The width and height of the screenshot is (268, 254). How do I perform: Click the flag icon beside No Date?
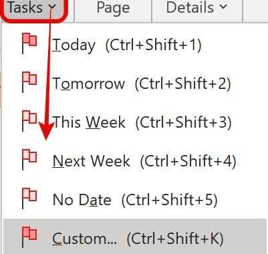29,199
